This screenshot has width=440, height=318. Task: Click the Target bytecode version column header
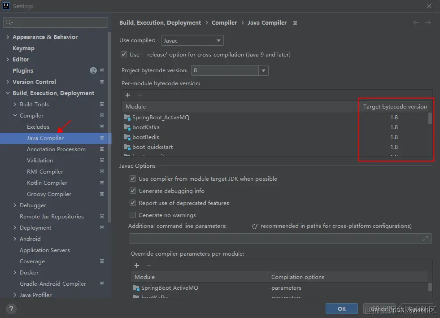[395, 107]
